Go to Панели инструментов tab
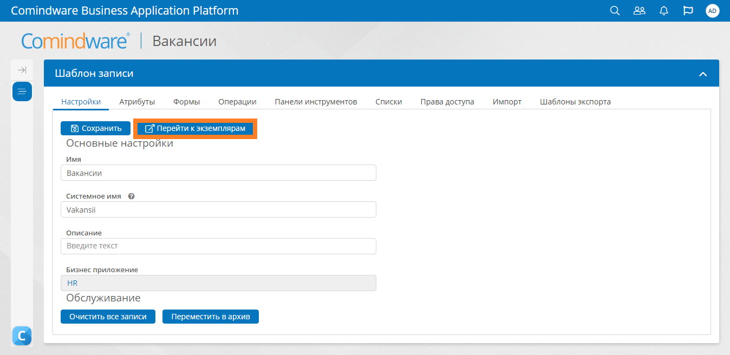The image size is (730, 355). (x=316, y=102)
